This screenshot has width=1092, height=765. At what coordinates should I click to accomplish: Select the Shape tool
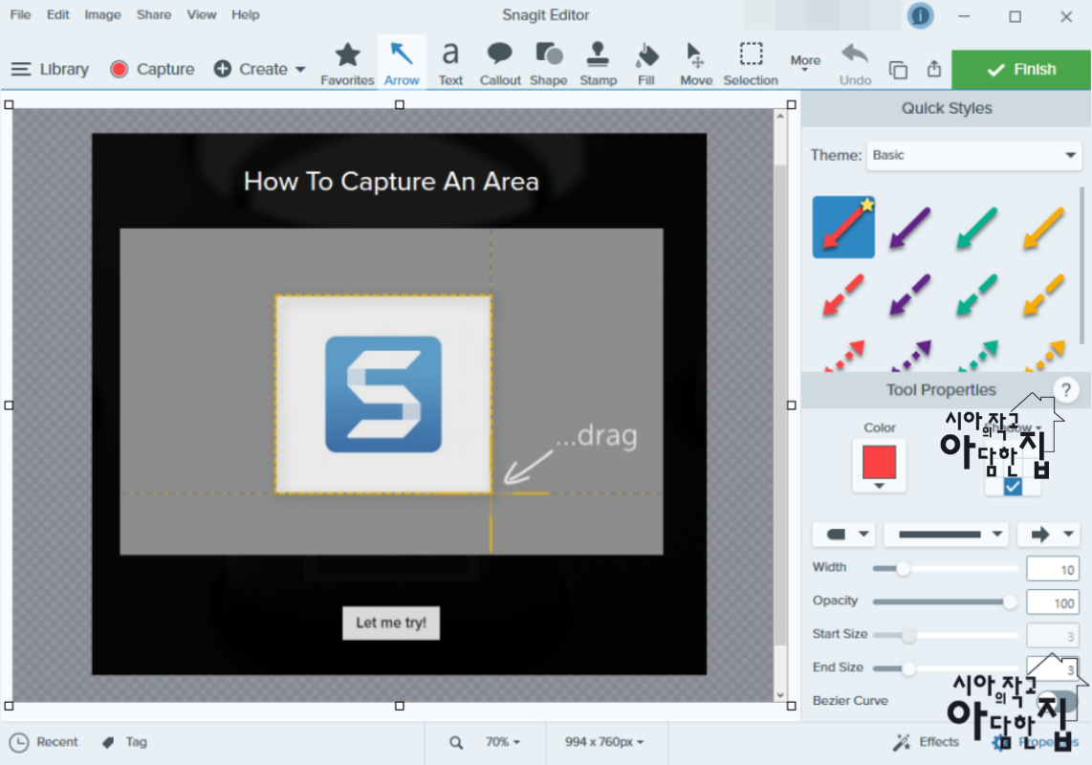coord(549,64)
